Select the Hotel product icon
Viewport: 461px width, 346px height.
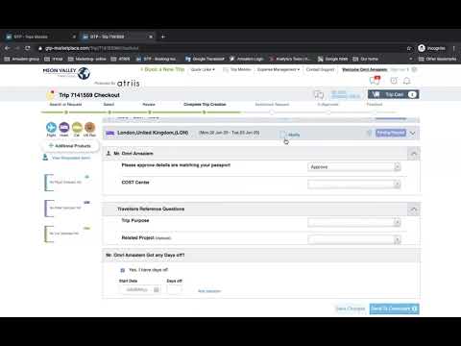pos(64,128)
